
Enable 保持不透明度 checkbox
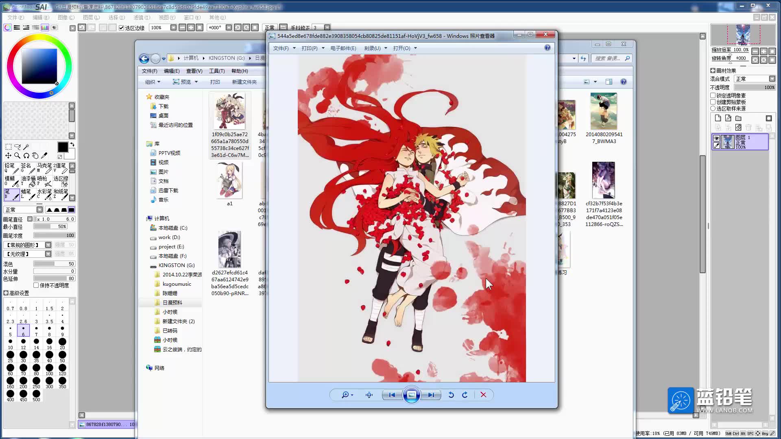(36, 285)
